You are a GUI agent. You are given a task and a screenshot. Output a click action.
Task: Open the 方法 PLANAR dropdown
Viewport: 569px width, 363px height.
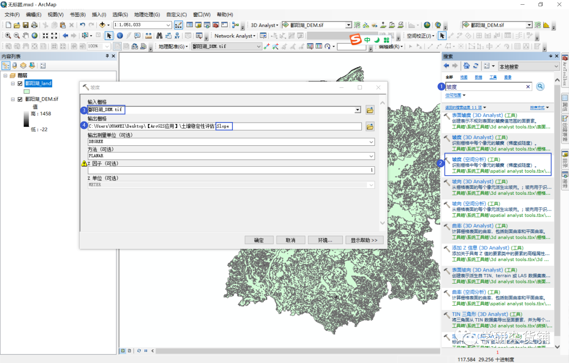pos(371,156)
